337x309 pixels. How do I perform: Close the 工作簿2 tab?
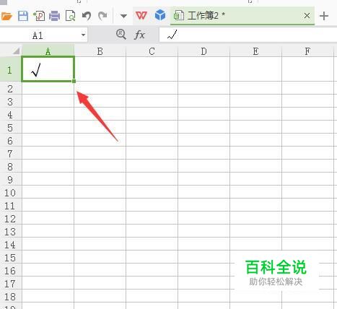[x=307, y=16]
